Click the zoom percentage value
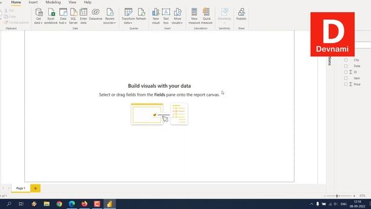Screen dimensions: 371x209 click(x=362, y=196)
